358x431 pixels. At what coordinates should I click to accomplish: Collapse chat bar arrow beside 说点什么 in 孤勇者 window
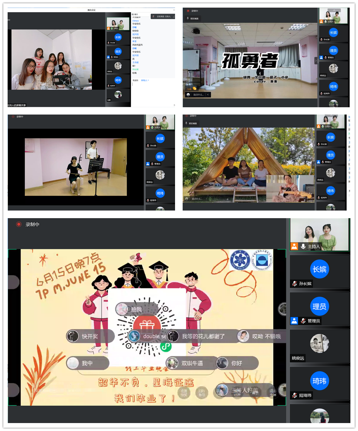(x=208, y=95)
